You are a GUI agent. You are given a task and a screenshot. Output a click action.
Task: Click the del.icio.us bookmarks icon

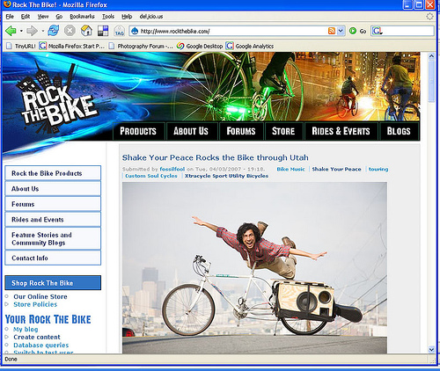click(x=103, y=31)
